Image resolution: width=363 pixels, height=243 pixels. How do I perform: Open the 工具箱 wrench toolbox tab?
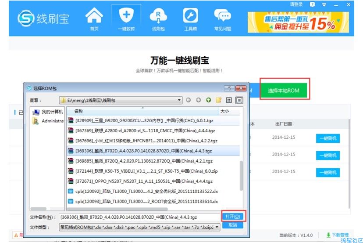pos(191,19)
